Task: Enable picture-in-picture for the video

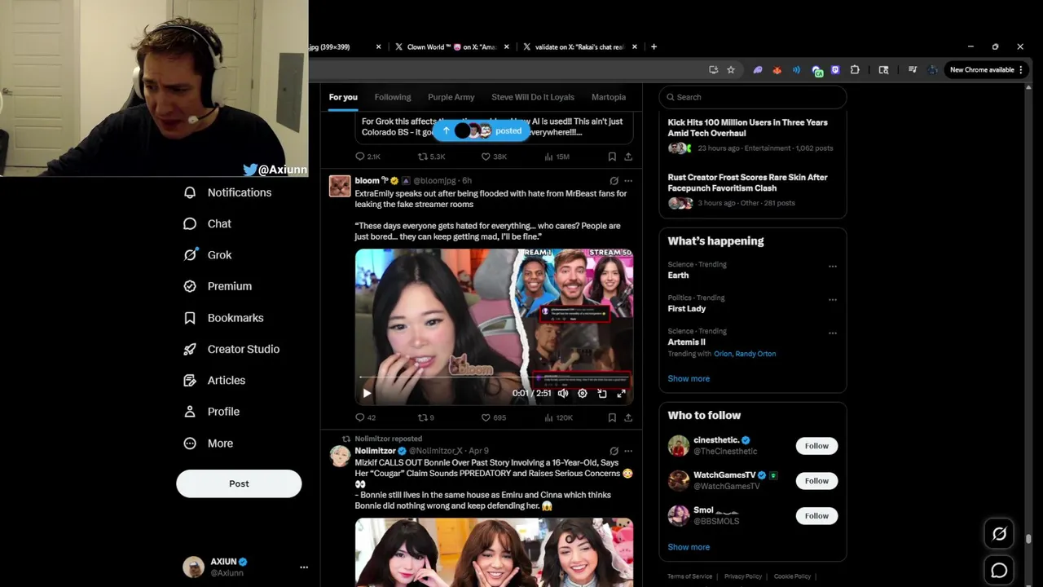Action: (602, 393)
